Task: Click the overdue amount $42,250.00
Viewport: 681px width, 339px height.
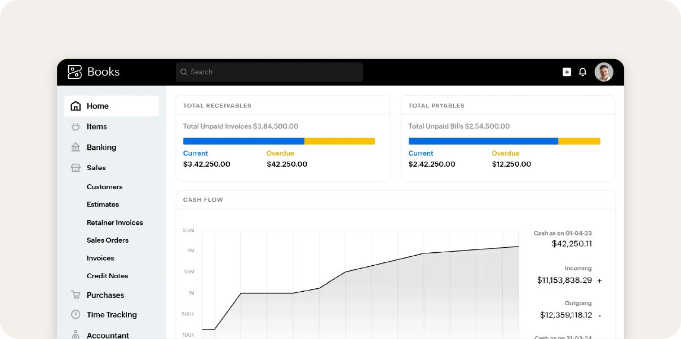Action: 287,164
